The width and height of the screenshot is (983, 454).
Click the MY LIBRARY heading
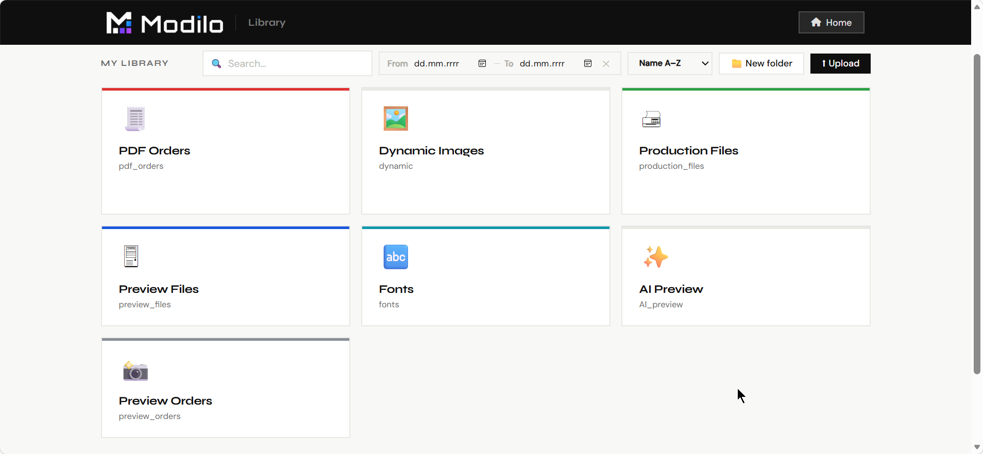point(135,63)
